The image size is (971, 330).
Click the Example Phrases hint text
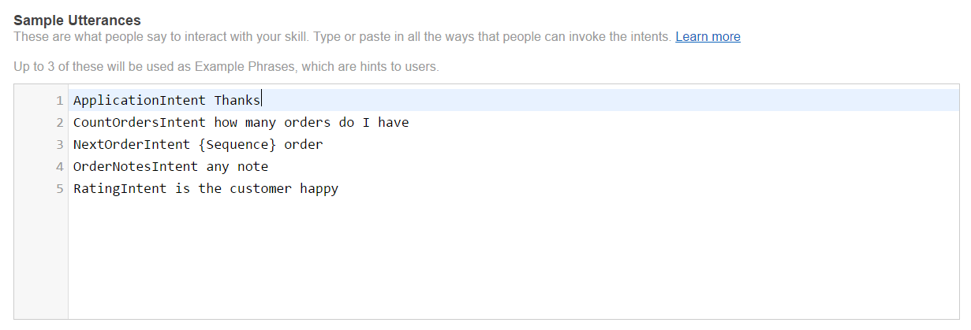(x=226, y=67)
